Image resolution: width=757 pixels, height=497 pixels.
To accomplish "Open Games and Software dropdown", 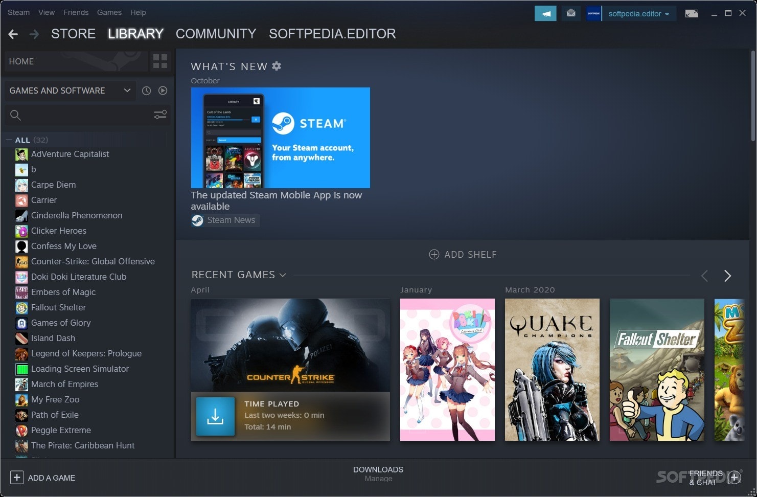I will point(70,91).
